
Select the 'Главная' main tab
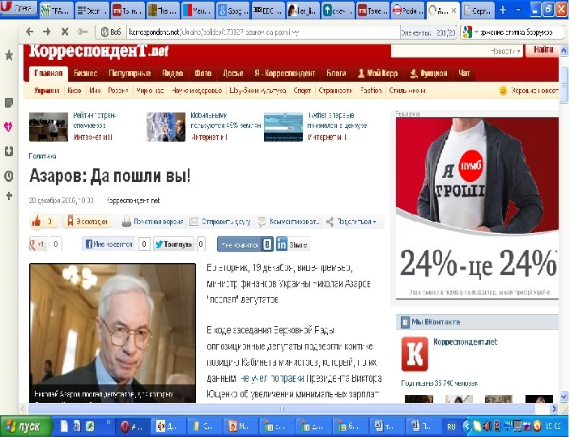point(49,73)
